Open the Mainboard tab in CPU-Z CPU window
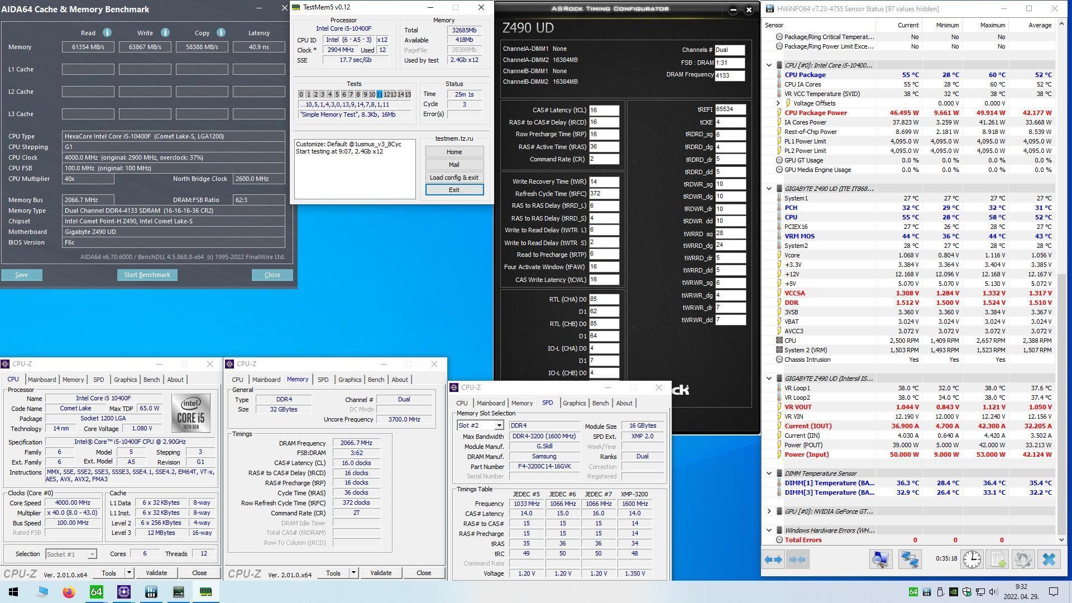The image size is (1072, 603). 42,380
